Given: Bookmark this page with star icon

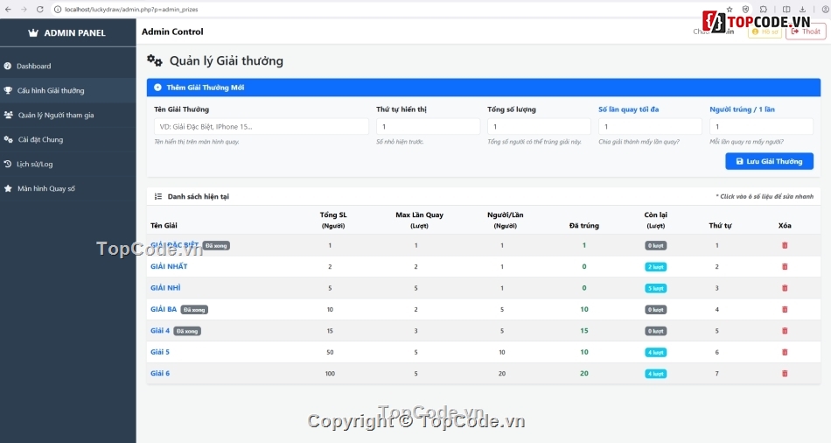Looking at the screenshot, I should [730, 9].
